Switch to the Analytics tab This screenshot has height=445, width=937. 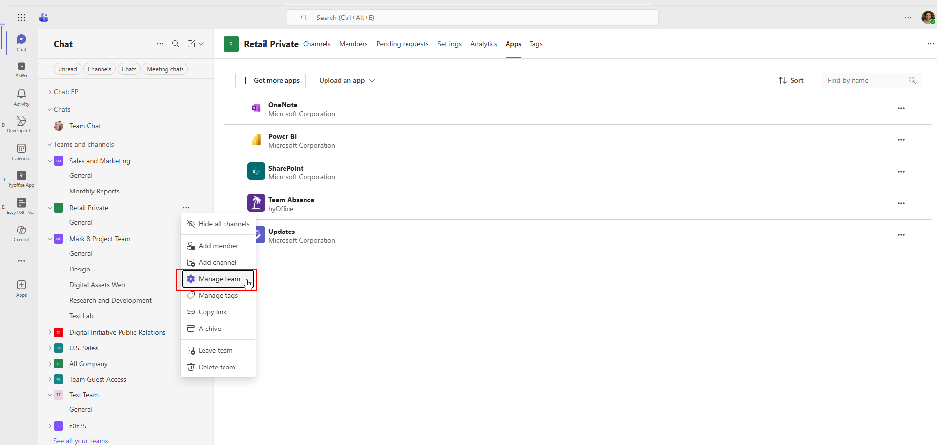pos(483,44)
